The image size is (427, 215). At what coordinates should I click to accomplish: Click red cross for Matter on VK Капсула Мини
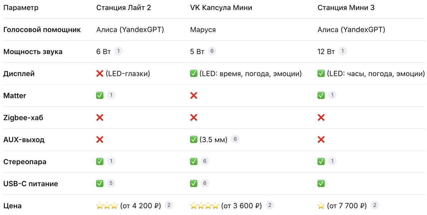click(x=194, y=95)
